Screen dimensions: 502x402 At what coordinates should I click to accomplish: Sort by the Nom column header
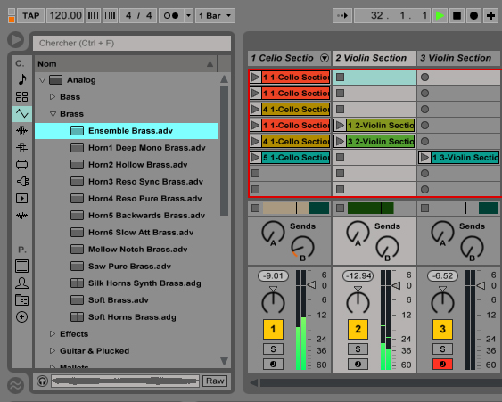126,63
